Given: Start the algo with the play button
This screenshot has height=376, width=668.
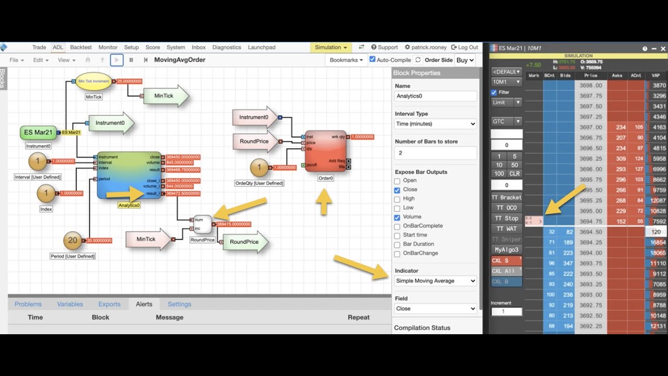Looking at the screenshot, I should (117, 60).
